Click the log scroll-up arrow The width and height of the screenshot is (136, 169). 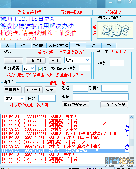(x=131, y=117)
